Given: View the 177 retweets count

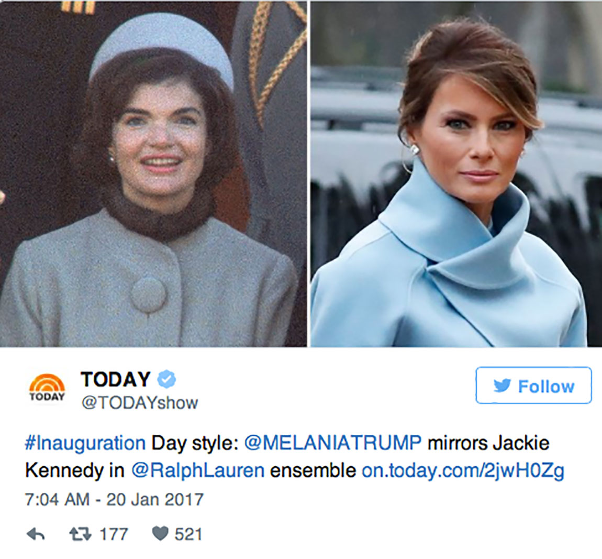Looking at the screenshot, I should [x=114, y=534].
